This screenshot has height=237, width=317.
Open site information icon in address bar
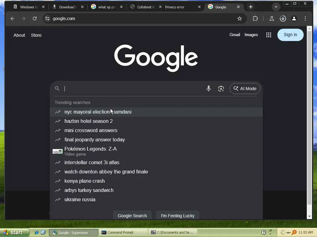pyautogui.click(x=47, y=19)
